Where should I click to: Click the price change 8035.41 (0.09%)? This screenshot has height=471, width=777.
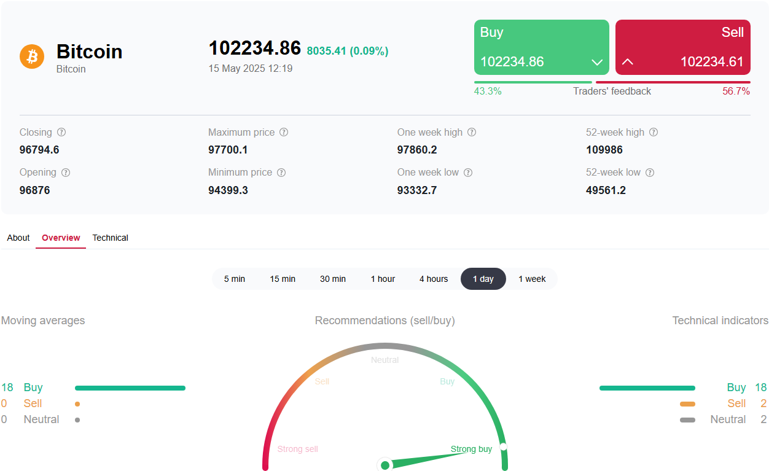point(348,51)
